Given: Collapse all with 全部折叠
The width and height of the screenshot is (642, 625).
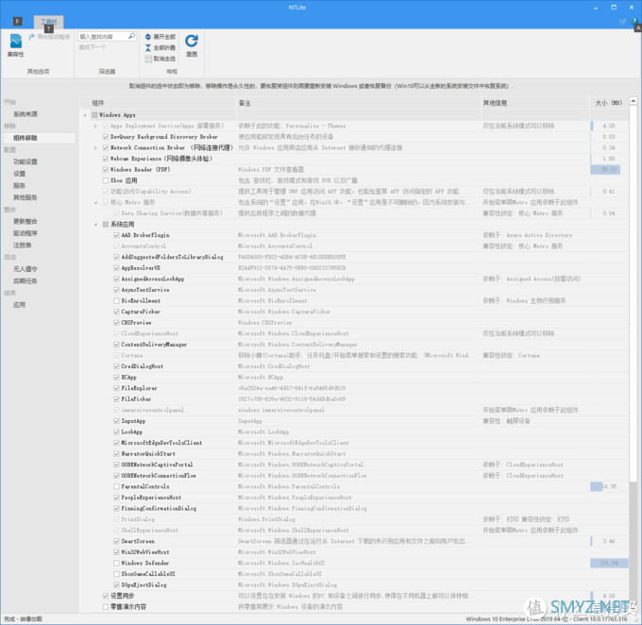Looking at the screenshot, I should pos(160,48).
